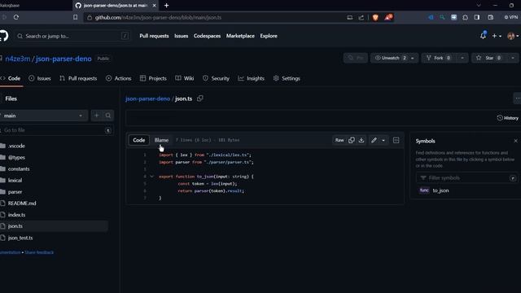Expand the Unwatch notification options arrow
This screenshot has height=293, width=521.
[413, 58]
